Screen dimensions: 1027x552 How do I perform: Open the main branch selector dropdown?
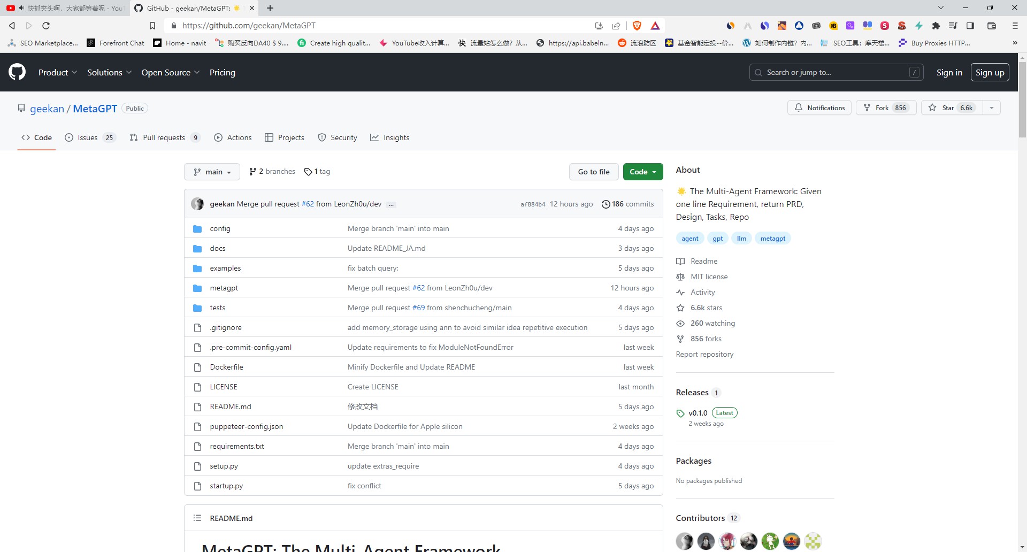click(212, 171)
